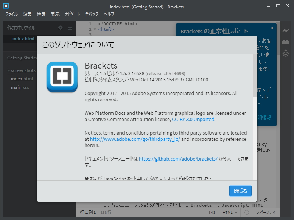Open the CC-BY 3.0 Unported license link
This screenshot has width=294, height=220.
pos(193,119)
